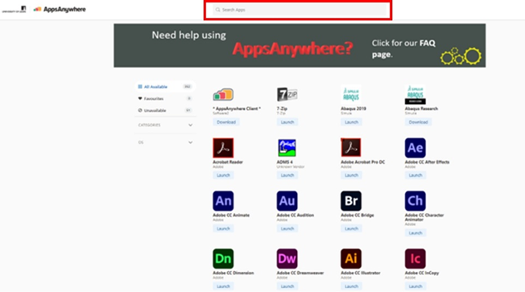Screen dimensions: 525x292
Task: Open the Adobe CC Bridge icon
Action: [x=351, y=201]
